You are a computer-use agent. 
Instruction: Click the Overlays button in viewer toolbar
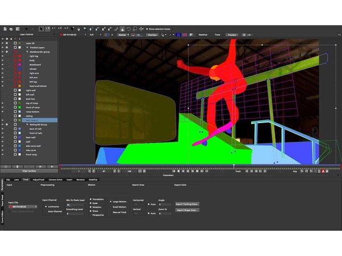click(x=152, y=34)
